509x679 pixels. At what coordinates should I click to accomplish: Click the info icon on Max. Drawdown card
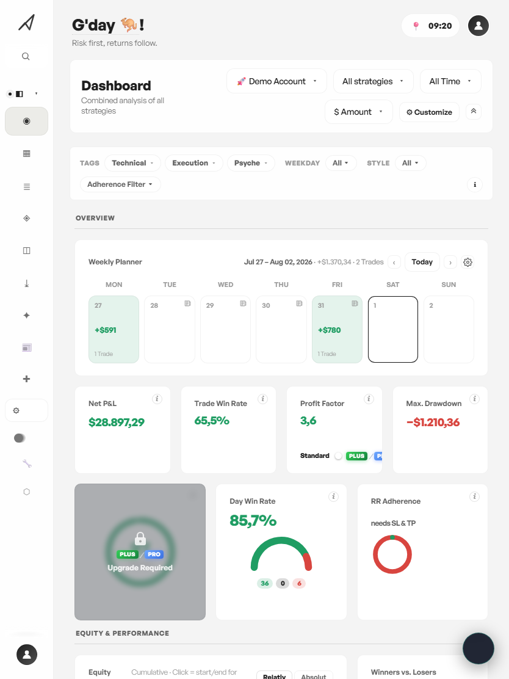click(x=474, y=399)
